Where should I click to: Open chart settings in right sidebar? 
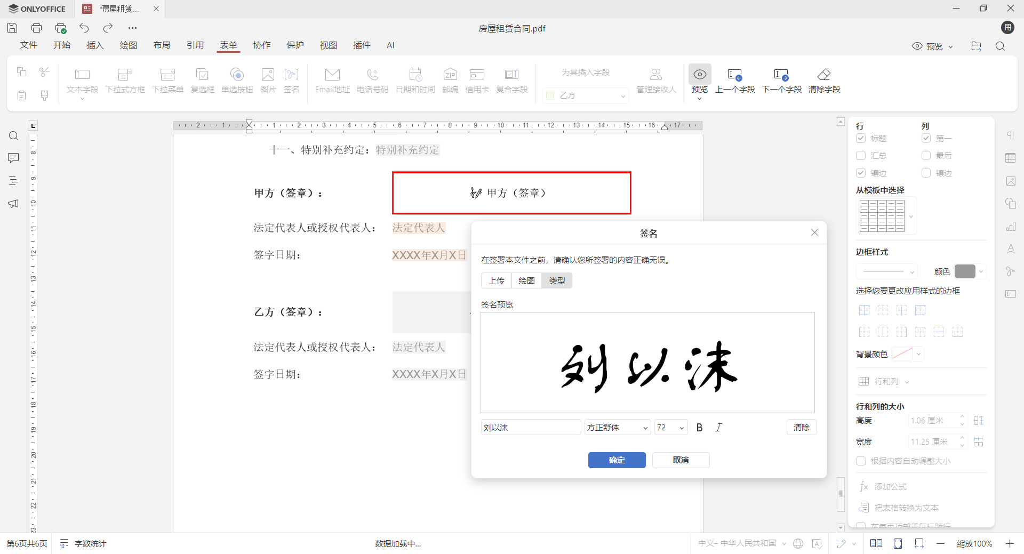pyautogui.click(x=1011, y=226)
